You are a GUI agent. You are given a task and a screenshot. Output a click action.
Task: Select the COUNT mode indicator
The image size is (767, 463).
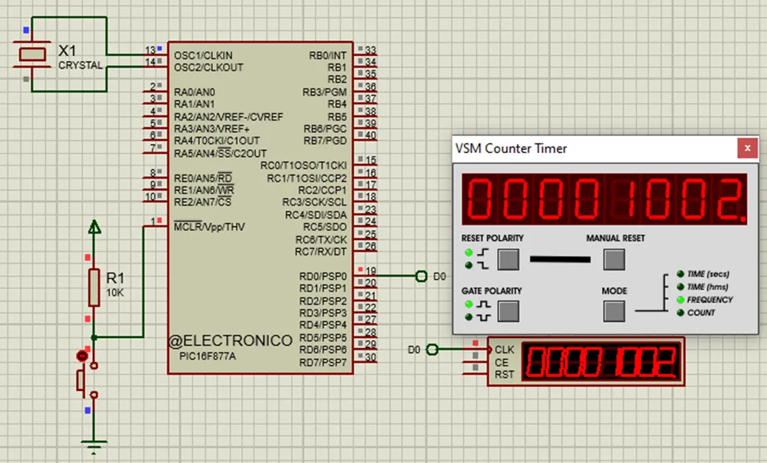(680, 313)
